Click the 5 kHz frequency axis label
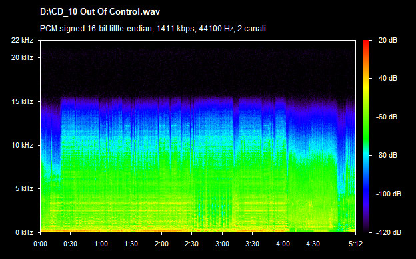The height and width of the screenshot is (259, 416). (24, 189)
